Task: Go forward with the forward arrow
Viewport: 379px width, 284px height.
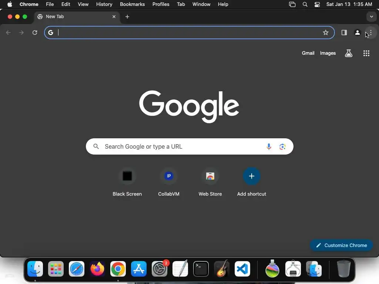Action: [21, 33]
